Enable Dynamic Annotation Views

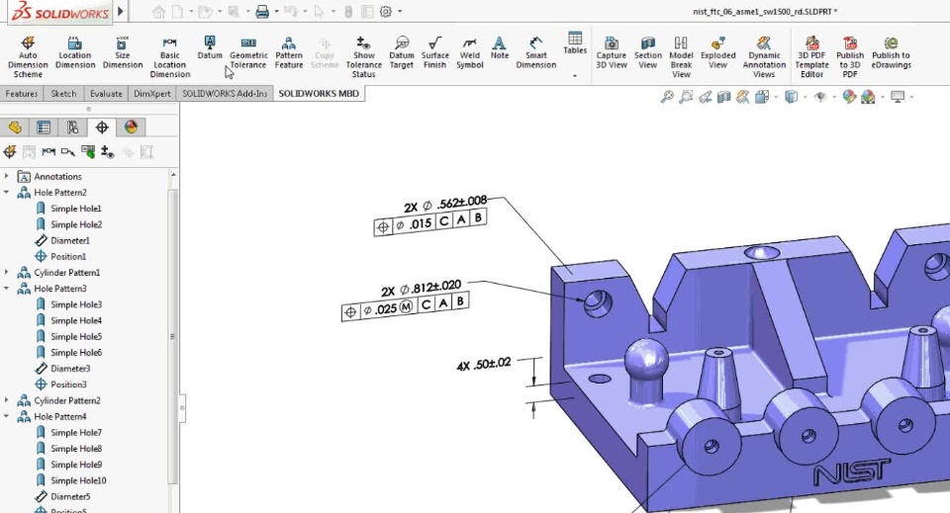point(764,56)
